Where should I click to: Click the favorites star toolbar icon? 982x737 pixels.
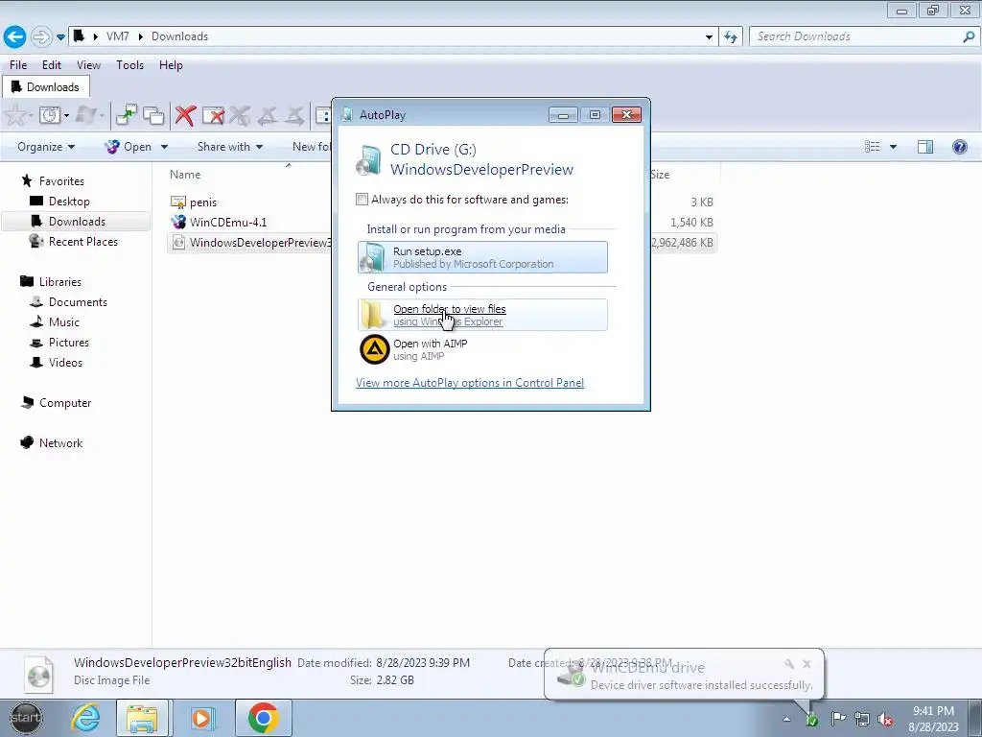coord(15,115)
